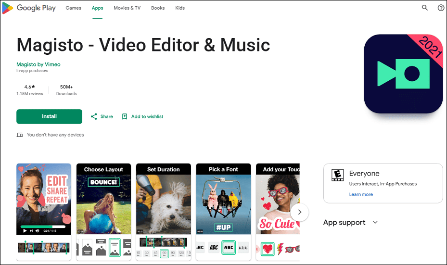Switch to Books tab

click(x=158, y=8)
